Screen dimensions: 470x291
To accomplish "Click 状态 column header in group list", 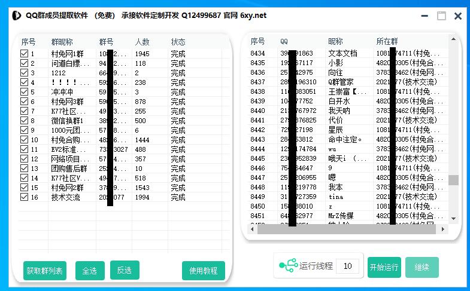I will (x=178, y=42).
